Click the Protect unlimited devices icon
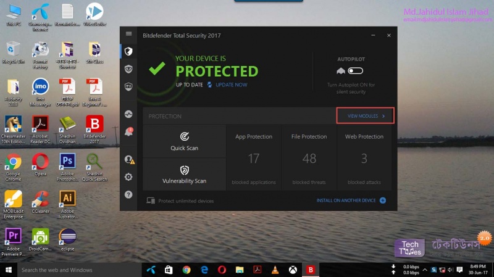494x277 pixels. (151, 201)
